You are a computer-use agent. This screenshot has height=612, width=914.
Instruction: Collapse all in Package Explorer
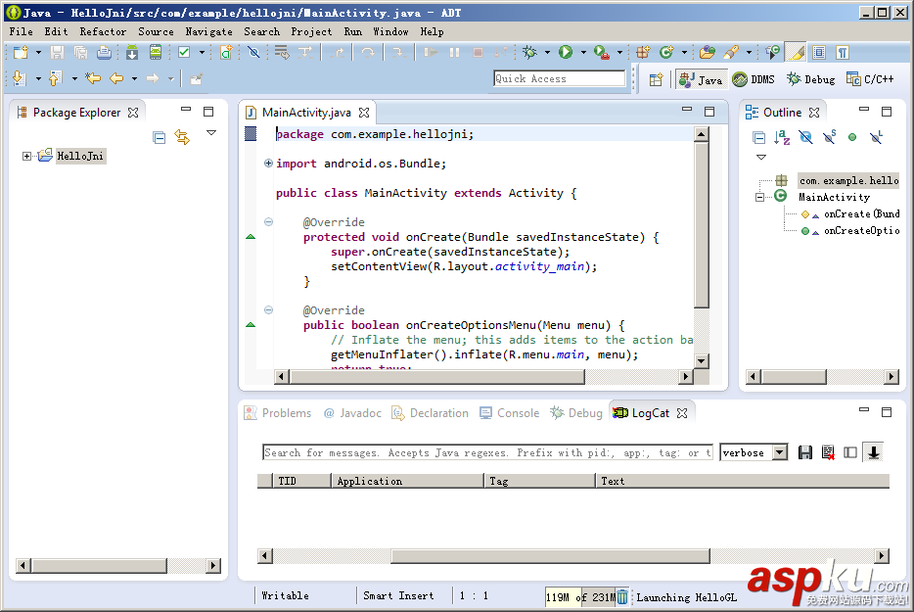pos(160,138)
